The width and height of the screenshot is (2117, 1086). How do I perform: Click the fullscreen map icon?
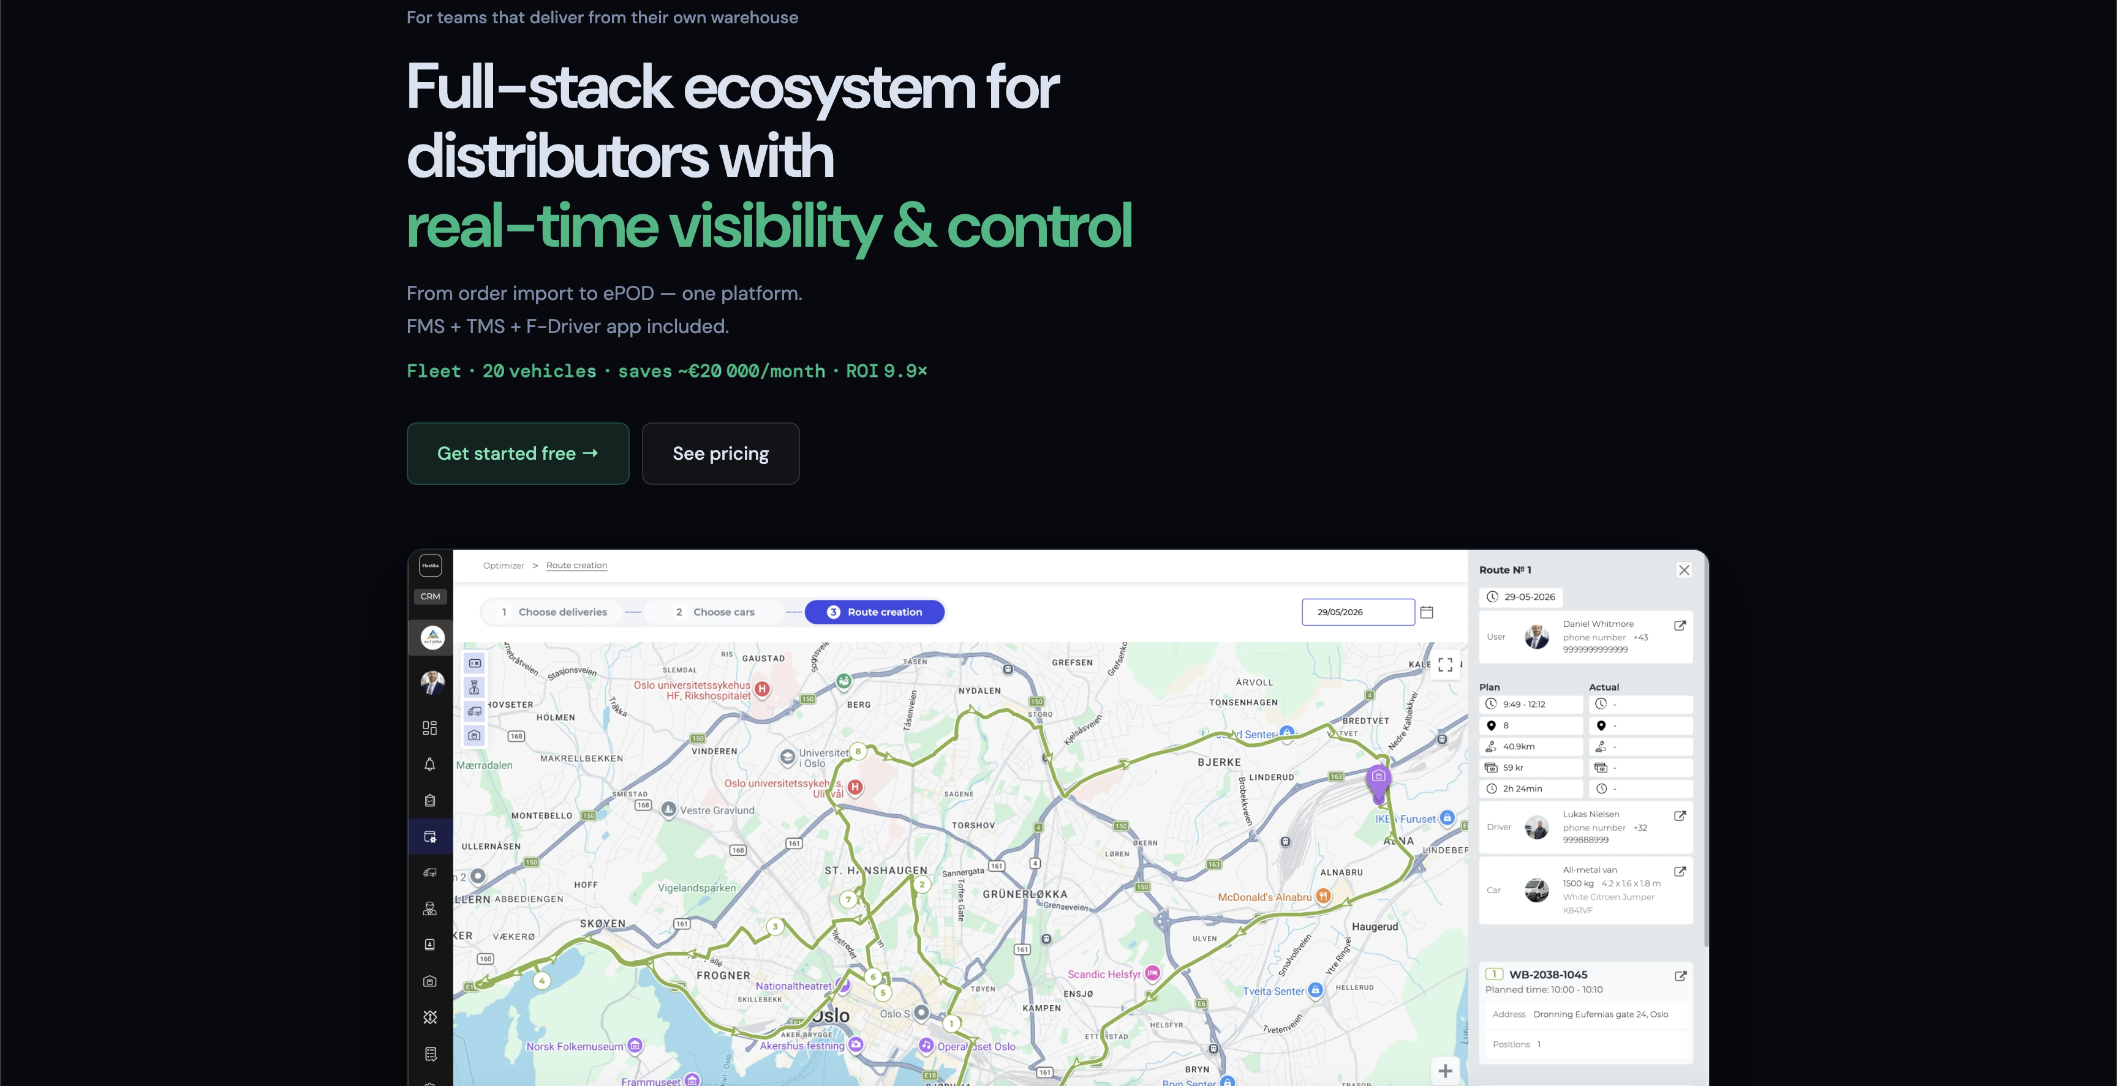point(1446,665)
